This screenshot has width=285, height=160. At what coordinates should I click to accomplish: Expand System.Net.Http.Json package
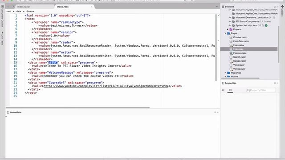(230, 25)
